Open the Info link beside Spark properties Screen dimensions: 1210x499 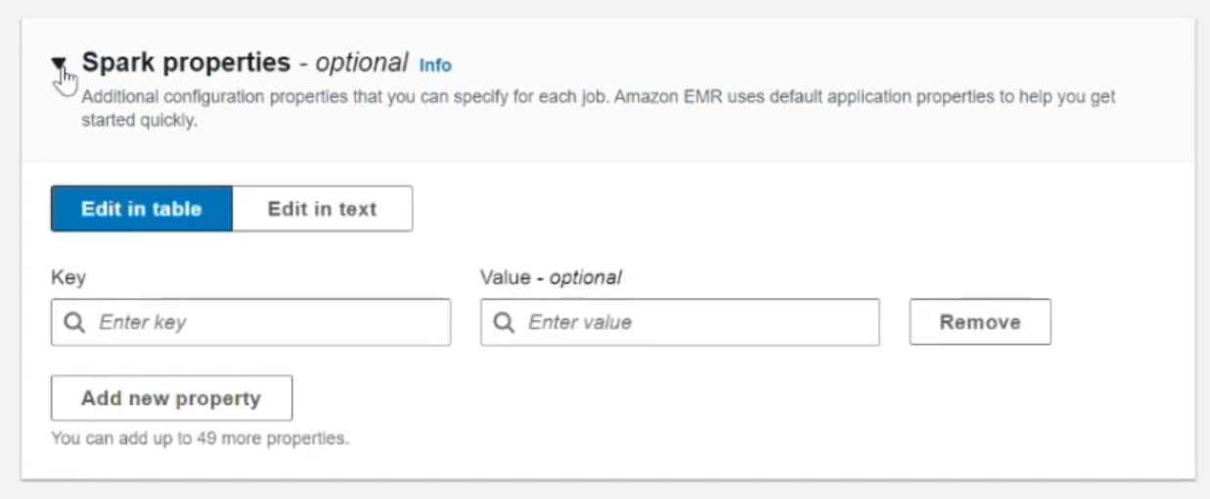point(435,65)
